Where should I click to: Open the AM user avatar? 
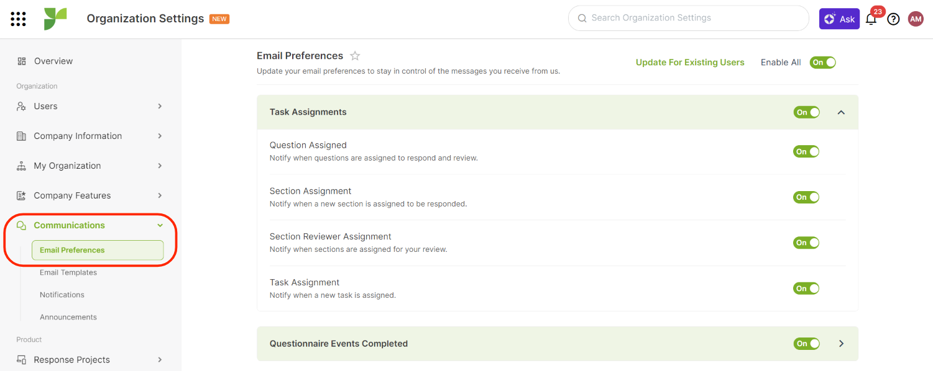pyautogui.click(x=916, y=19)
